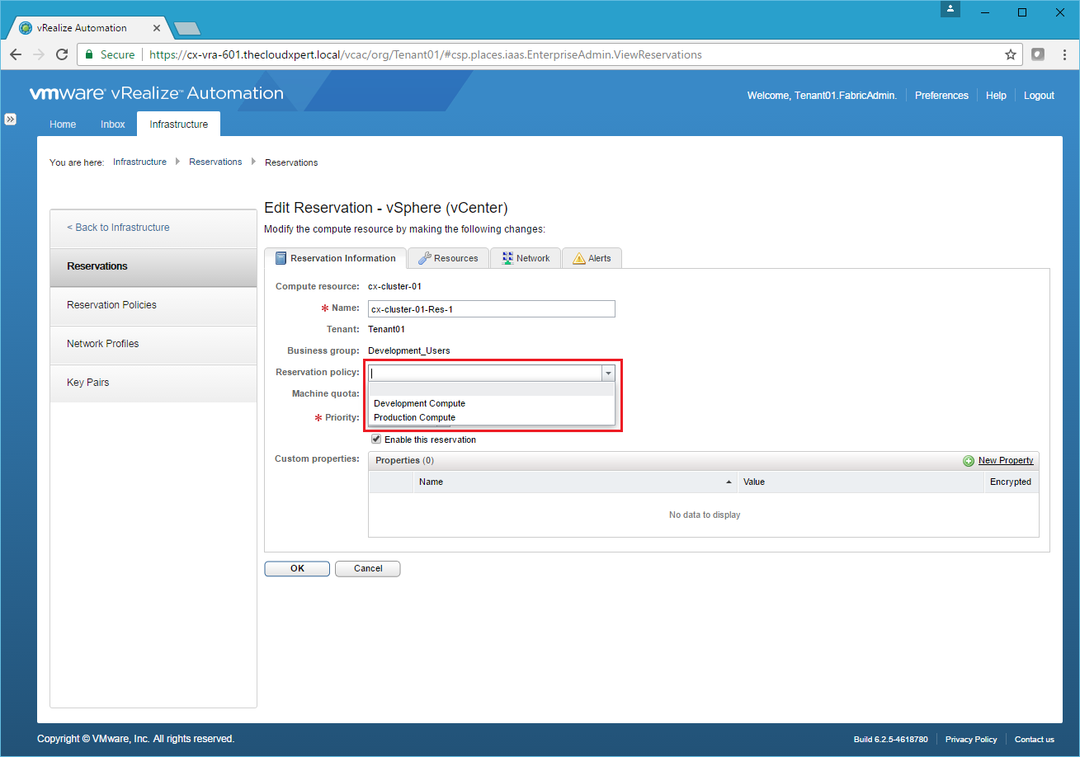Screen dimensions: 1080x757
Task: Open the Chrome three-dot menu
Action: (x=1063, y=54)
